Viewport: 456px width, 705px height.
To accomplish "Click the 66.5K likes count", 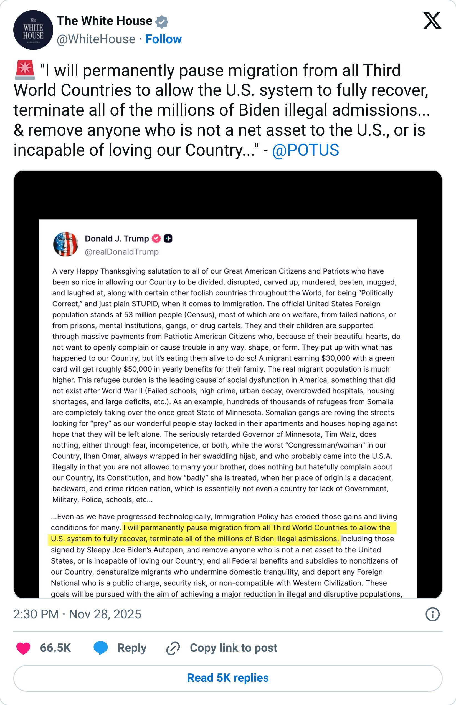I will pos(55,648).
